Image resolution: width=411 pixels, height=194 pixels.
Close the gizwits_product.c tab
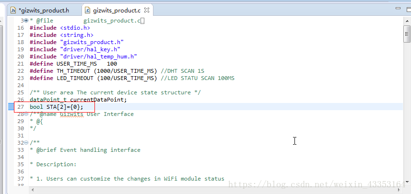[x=147, y=10]
